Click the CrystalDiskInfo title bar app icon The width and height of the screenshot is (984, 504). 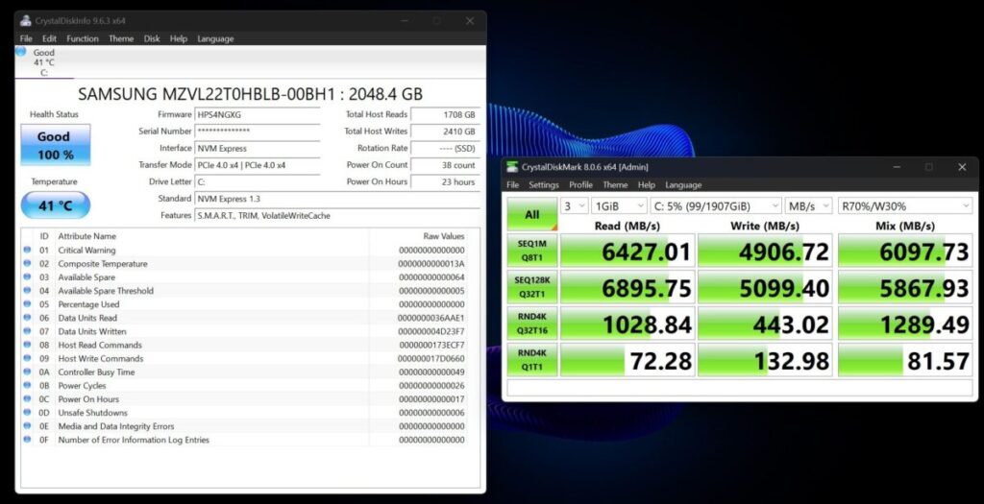tap(26, 21)
